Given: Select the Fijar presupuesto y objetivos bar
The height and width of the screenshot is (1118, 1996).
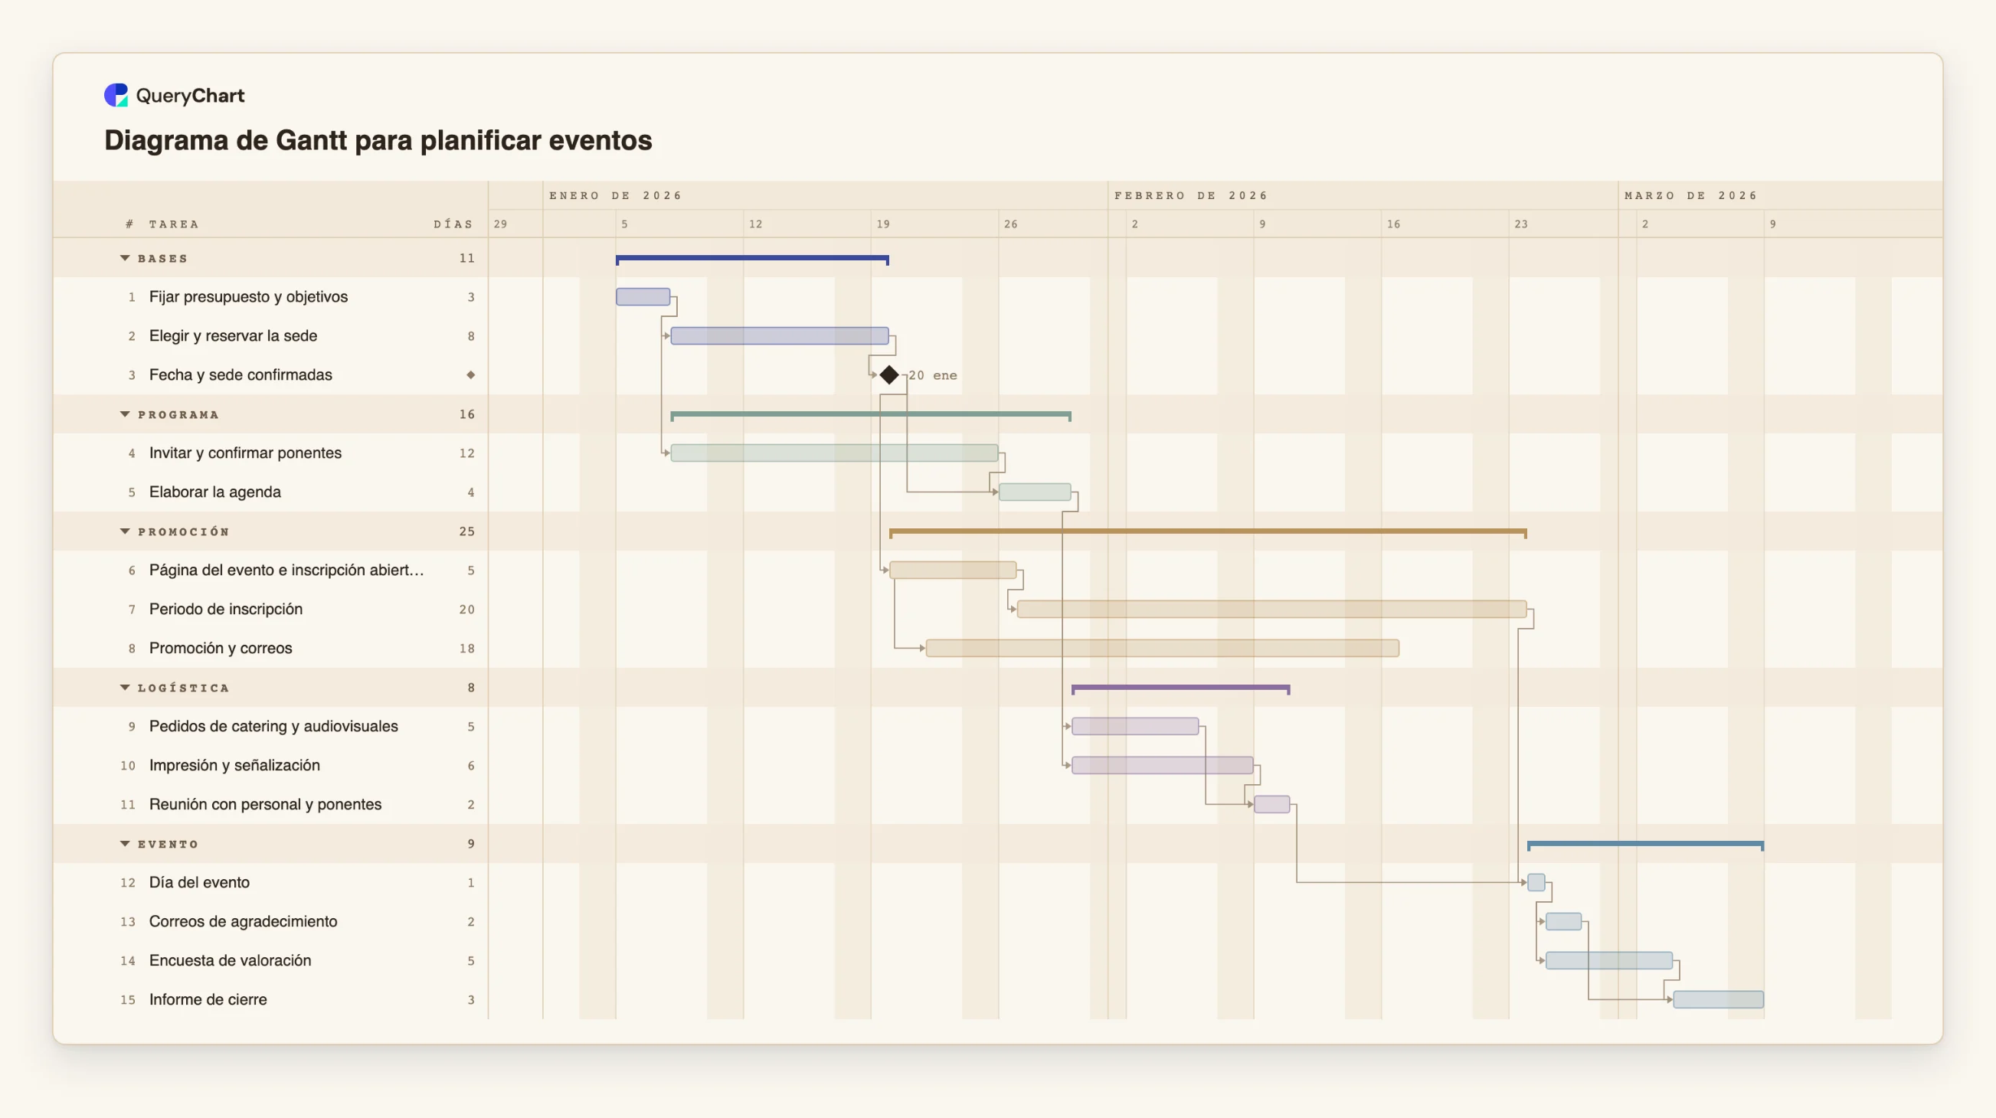Looking at the screenshot, I should (x=643, y=297).
